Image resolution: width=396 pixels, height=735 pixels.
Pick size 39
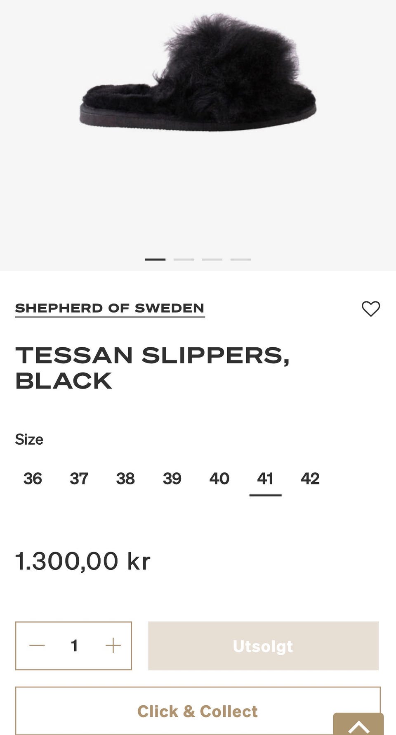click(x=172, y=479)
